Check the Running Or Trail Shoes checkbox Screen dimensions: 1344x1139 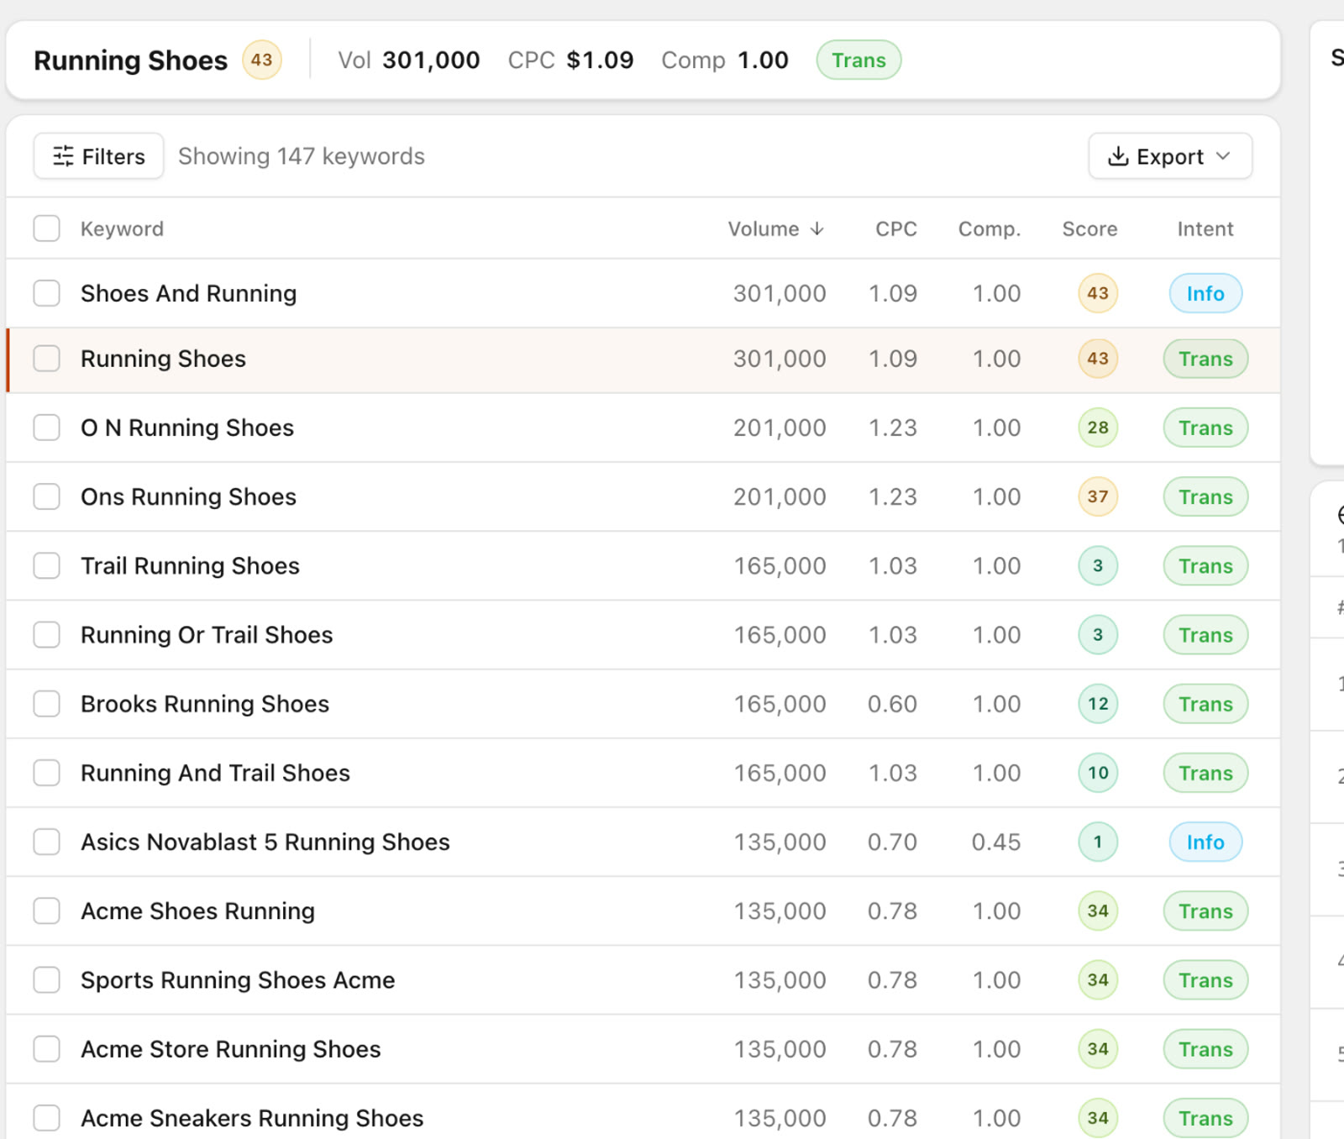(47, 634)
